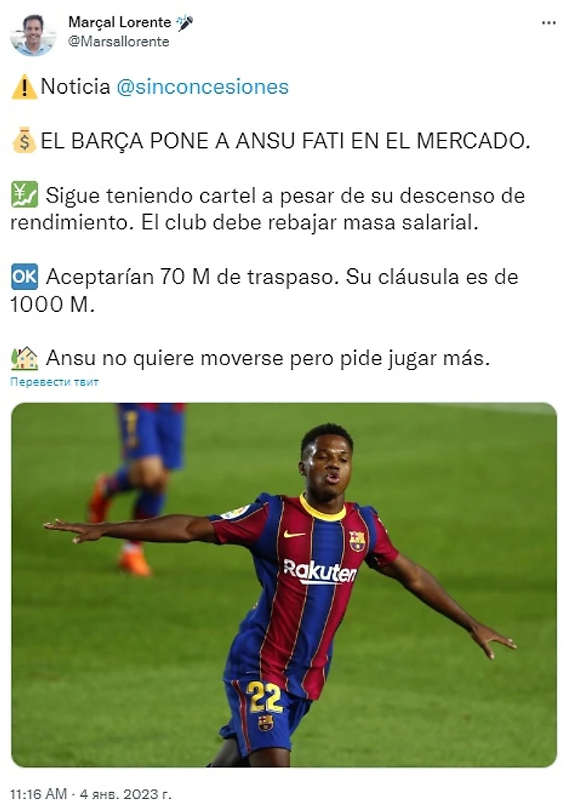
Task: Click the money bag emoji
Action: 24,141
